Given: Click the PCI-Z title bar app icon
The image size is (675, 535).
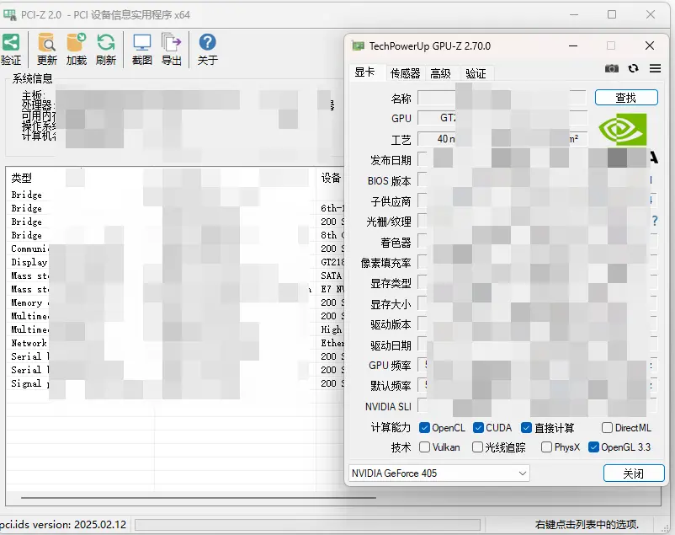Looking at the screenshot, I should pyautogui.click(x=10, y=14).
